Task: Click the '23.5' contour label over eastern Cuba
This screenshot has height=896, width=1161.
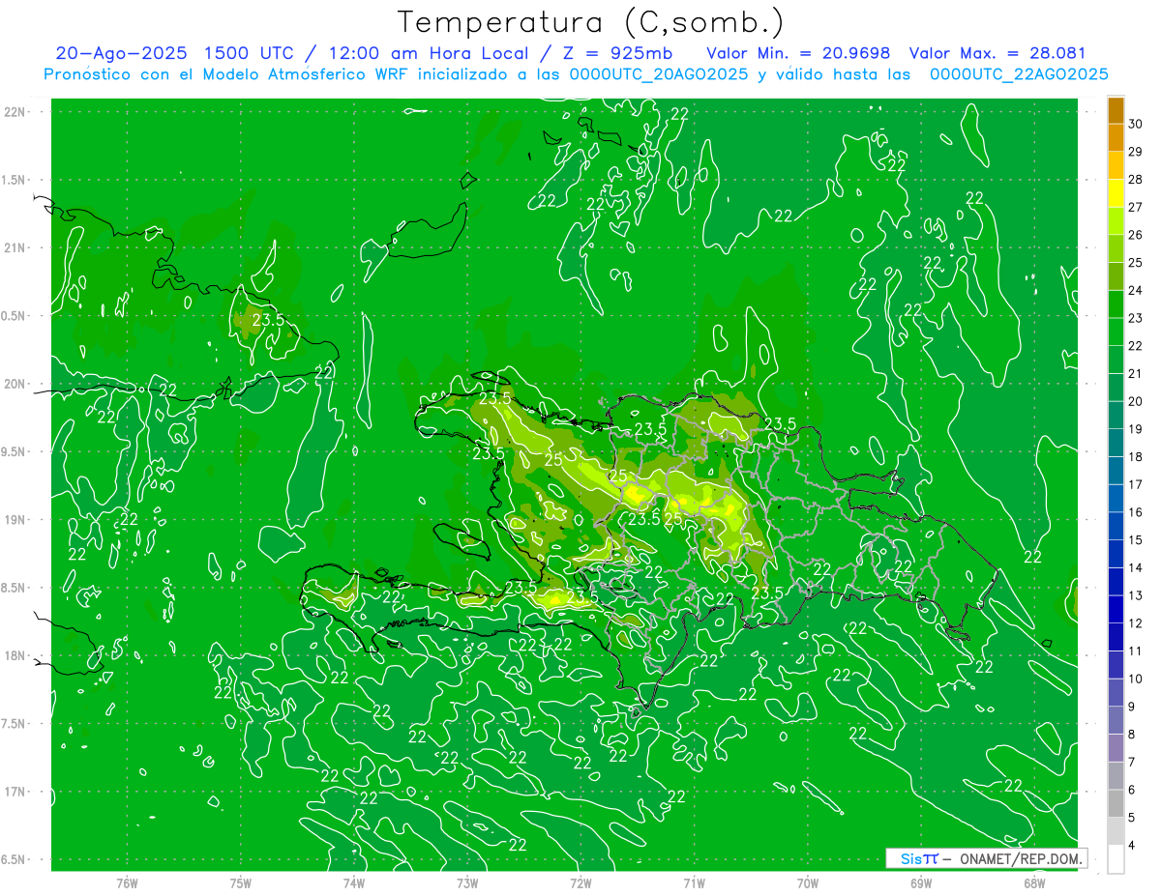Action: [x=267, y=319]
